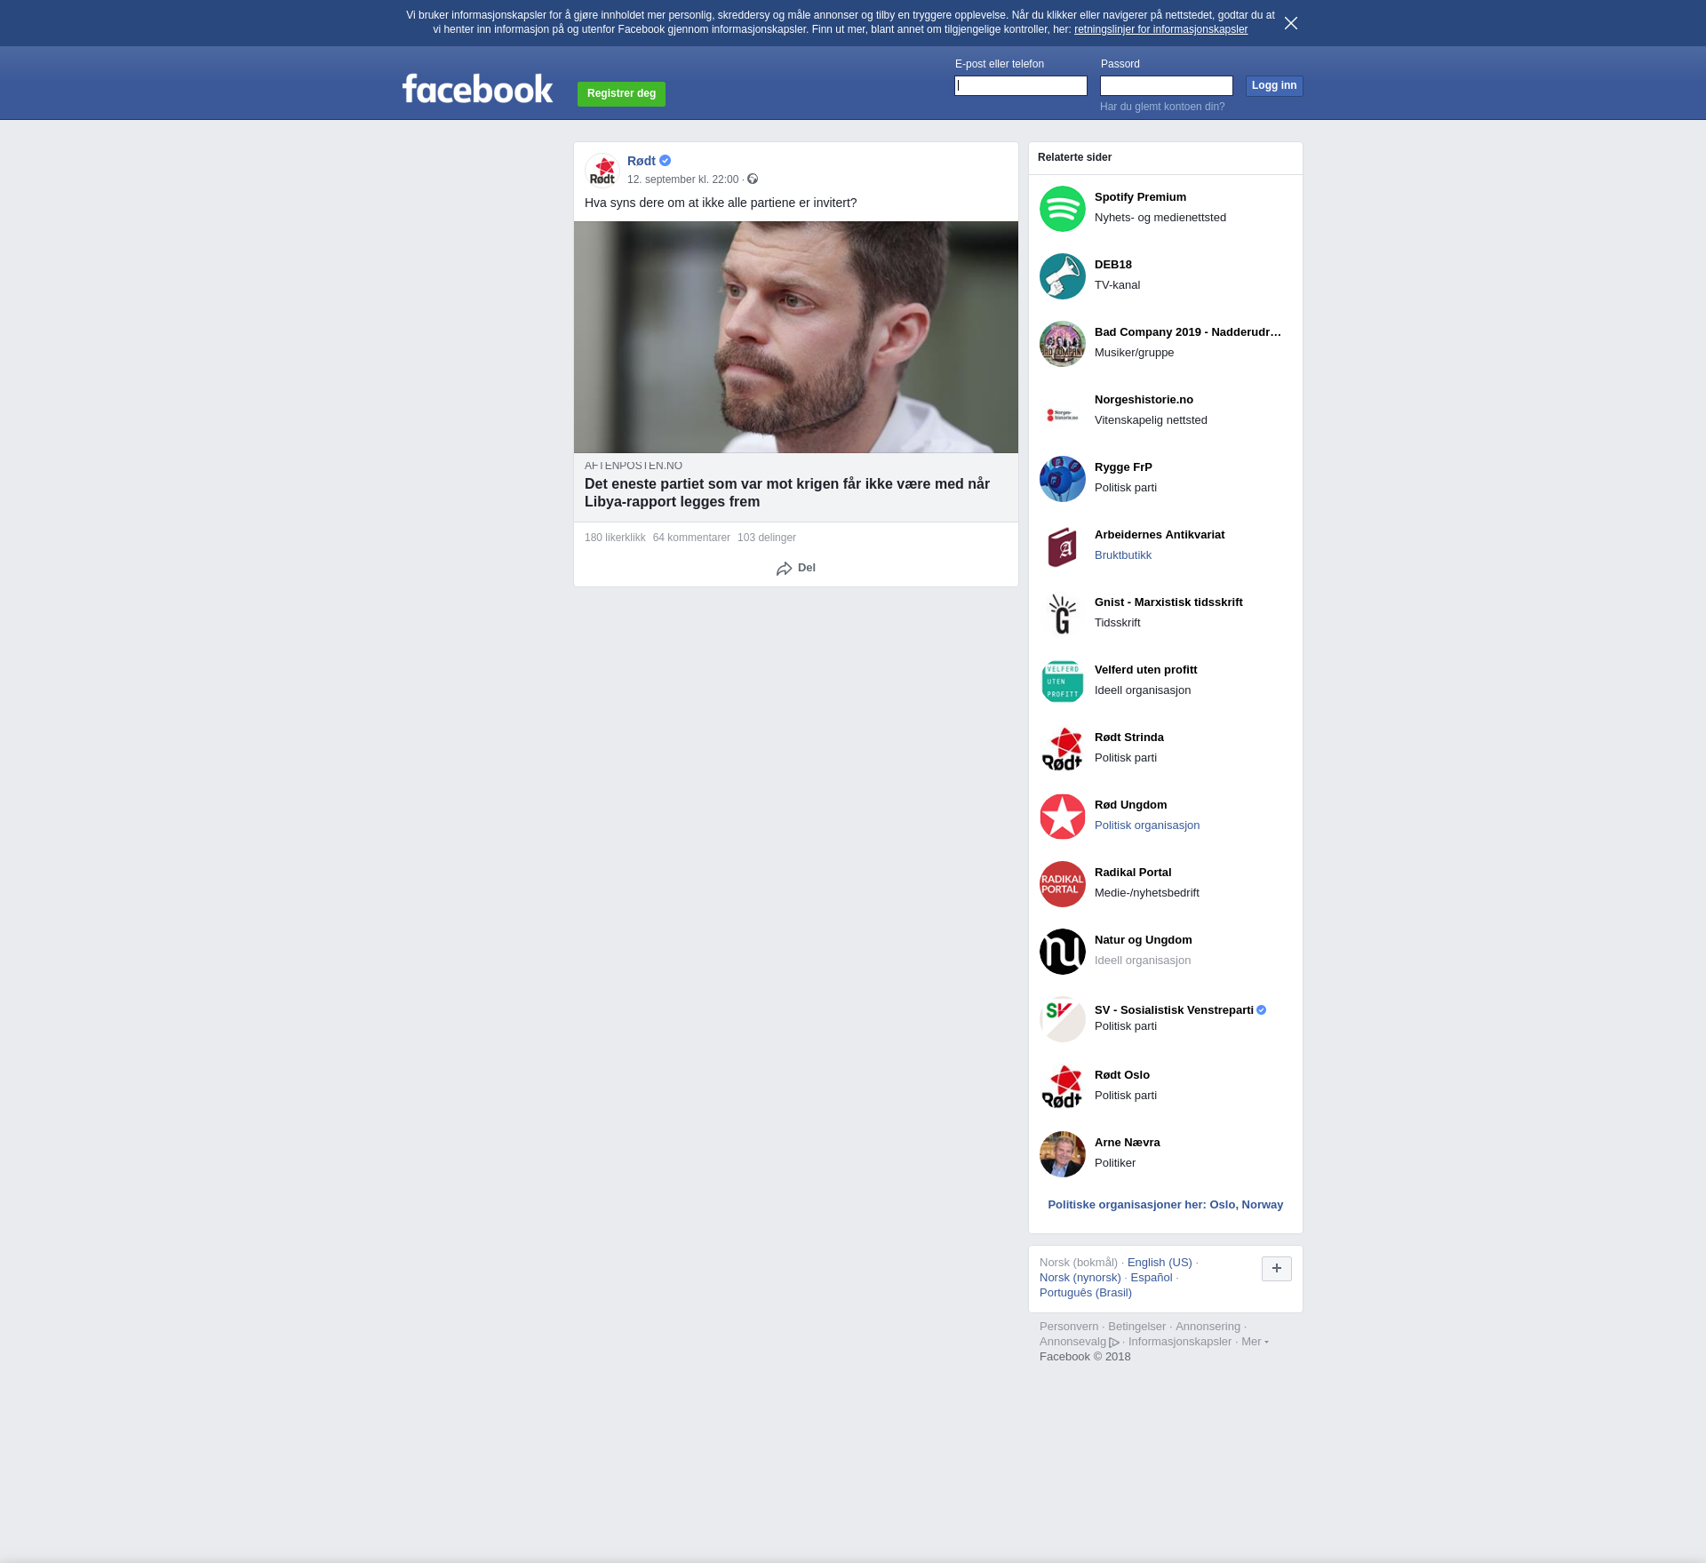Open Har du glemt kontoen din link
Screen dimensions: 1706x1563
(x=1162, y=107)
